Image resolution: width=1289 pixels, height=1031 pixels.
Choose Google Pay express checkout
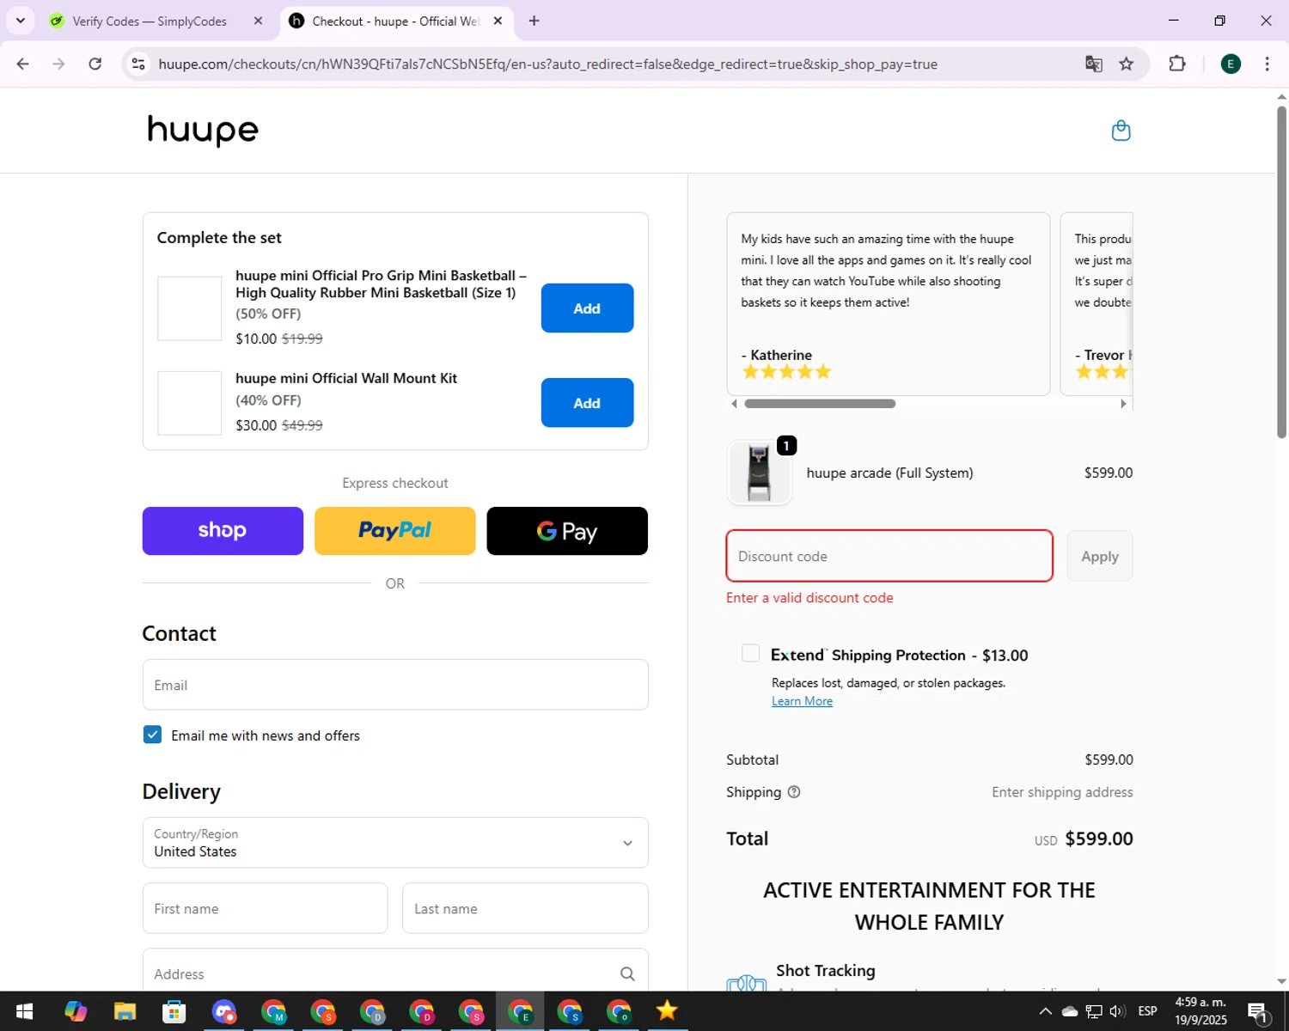(567, 531)
